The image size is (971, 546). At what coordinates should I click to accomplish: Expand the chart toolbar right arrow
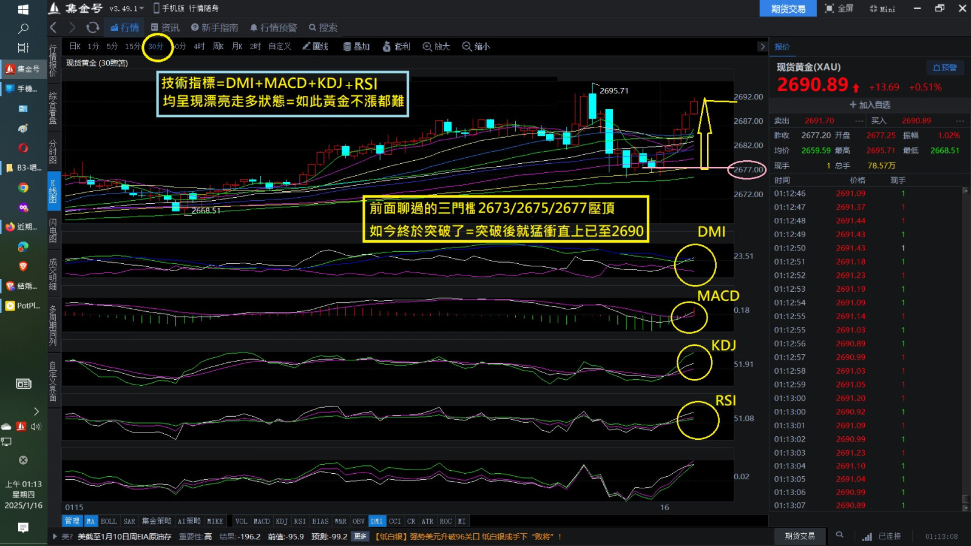pos(762,46)
